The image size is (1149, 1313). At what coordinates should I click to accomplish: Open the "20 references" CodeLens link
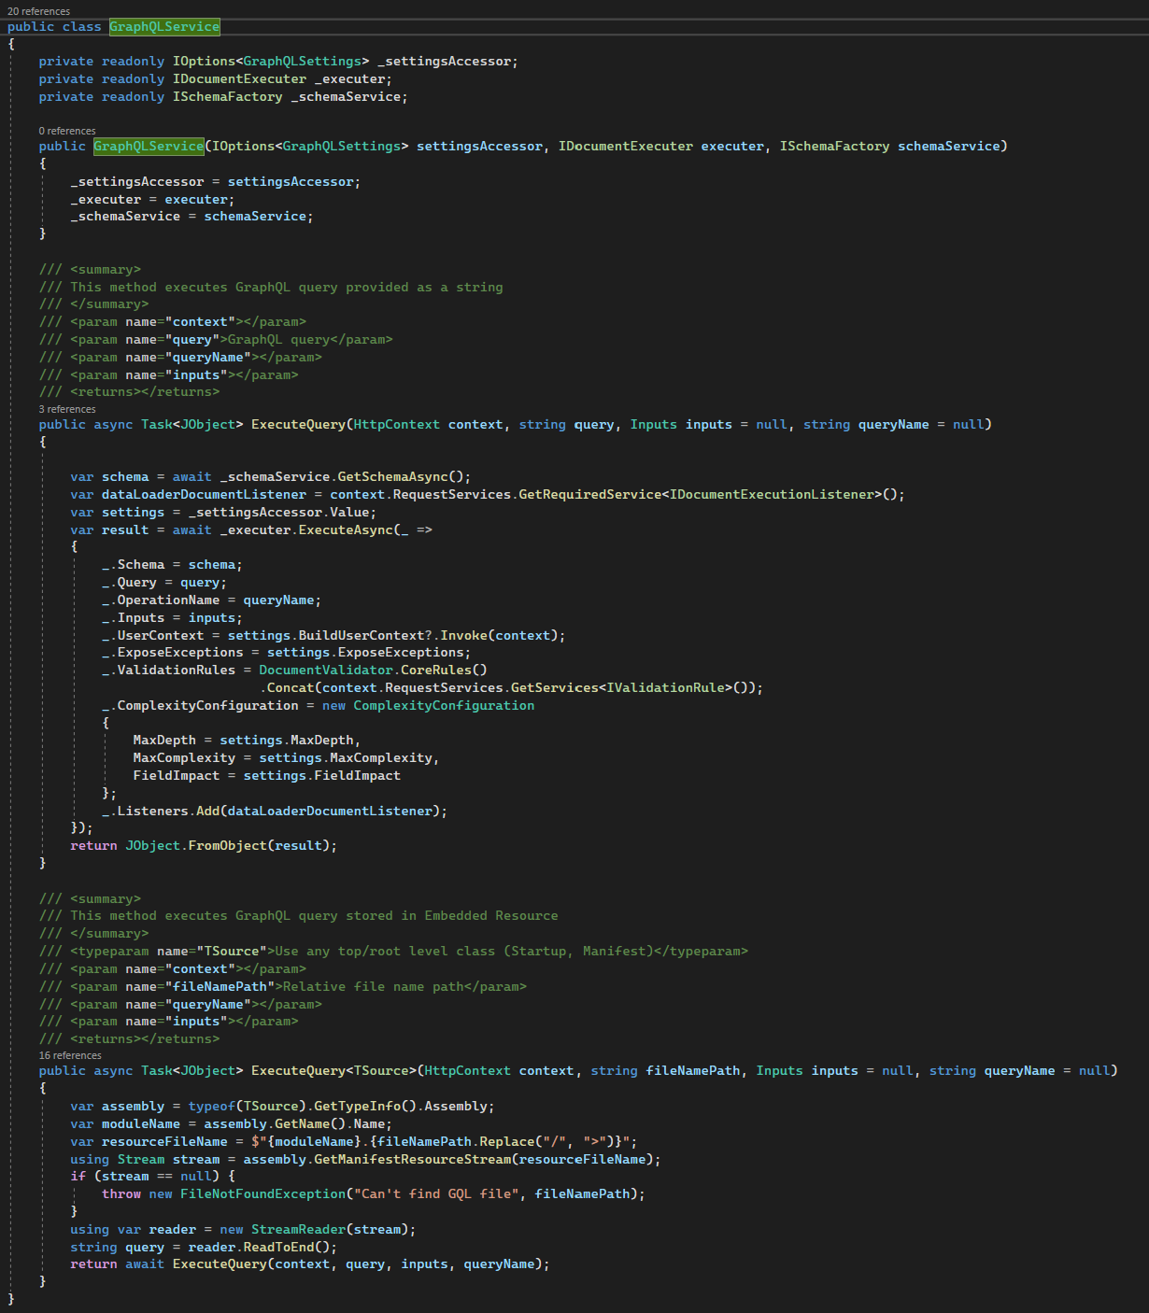(x=38, y=11)
